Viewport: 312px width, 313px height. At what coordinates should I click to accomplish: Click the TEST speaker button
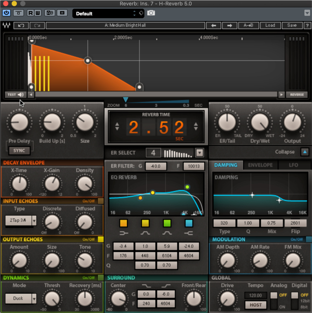tap(15, 95)
